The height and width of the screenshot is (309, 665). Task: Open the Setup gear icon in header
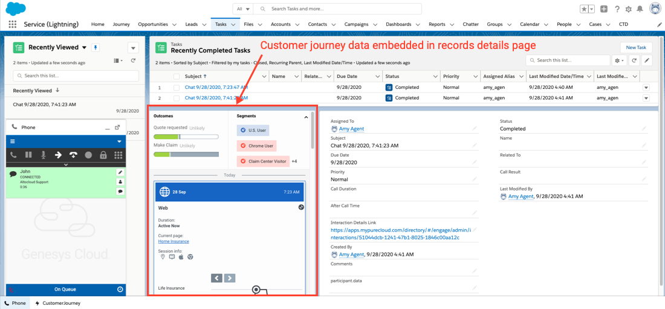[x=628, y=9]
